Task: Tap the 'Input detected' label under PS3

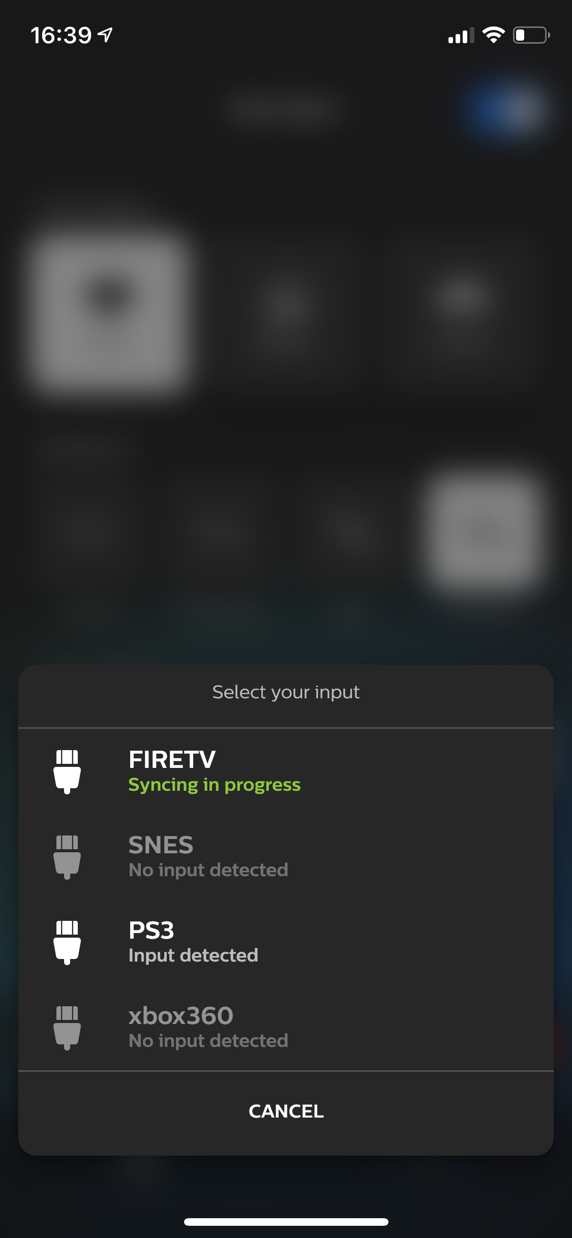Action: tap(193, 955)
